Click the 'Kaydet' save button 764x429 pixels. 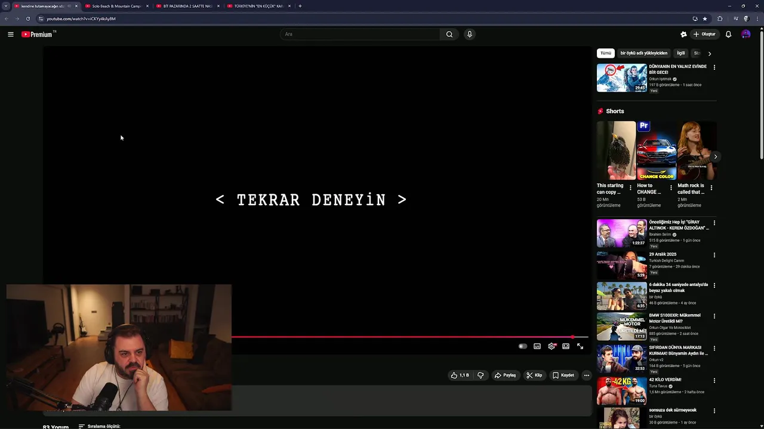tap(563, 375)
